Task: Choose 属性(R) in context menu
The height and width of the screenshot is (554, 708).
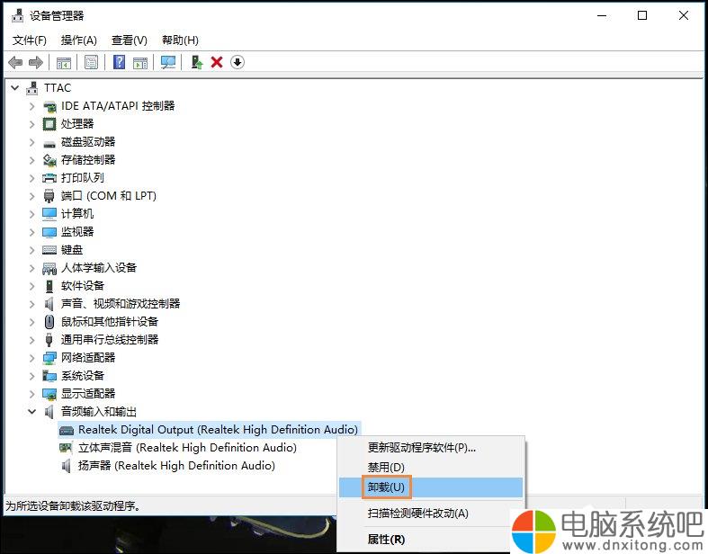Action: pyautogui.click(x=431, y=539)
